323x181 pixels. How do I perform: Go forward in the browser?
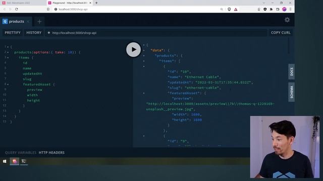(10, 9)
